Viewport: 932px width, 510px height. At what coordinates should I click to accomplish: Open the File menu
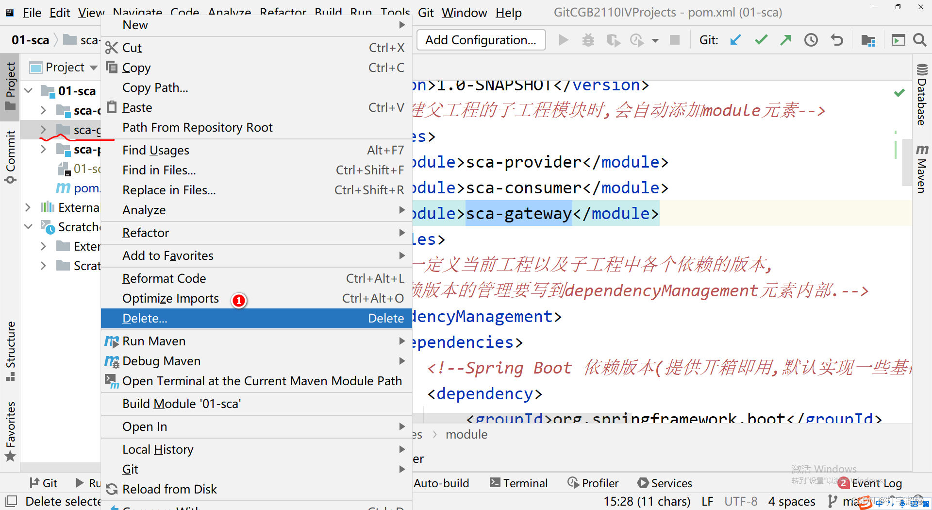(x=32, y=12)
